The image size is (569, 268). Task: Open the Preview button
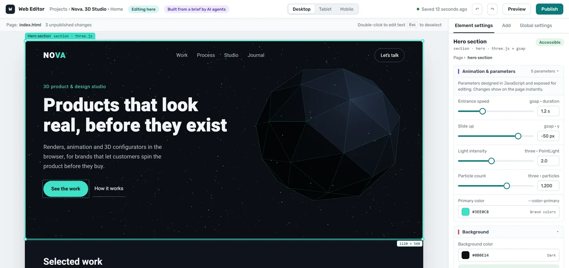pyautogui.click(x=517, y=9)
